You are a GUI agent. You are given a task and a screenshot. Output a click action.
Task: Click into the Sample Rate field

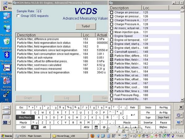click(x=39, y=11)
